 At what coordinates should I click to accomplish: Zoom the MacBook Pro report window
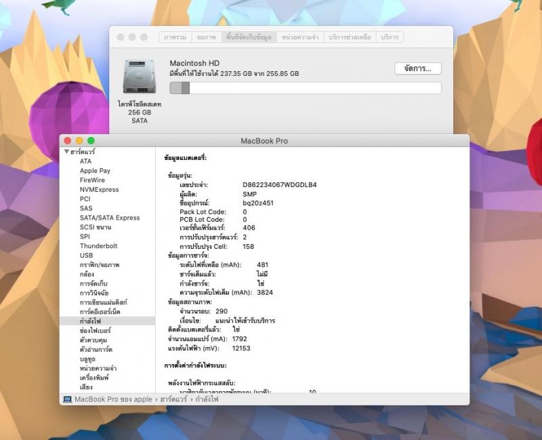[91, 140]
